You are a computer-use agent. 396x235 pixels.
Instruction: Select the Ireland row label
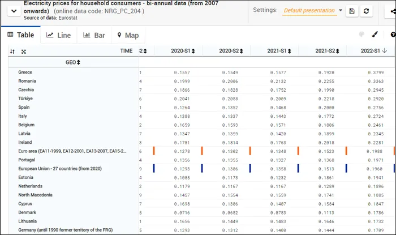click(x=25, y=142)
